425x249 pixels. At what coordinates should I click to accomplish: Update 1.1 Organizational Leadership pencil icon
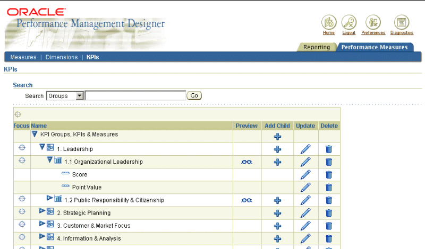pyautogui.click(x=305, y=162)
